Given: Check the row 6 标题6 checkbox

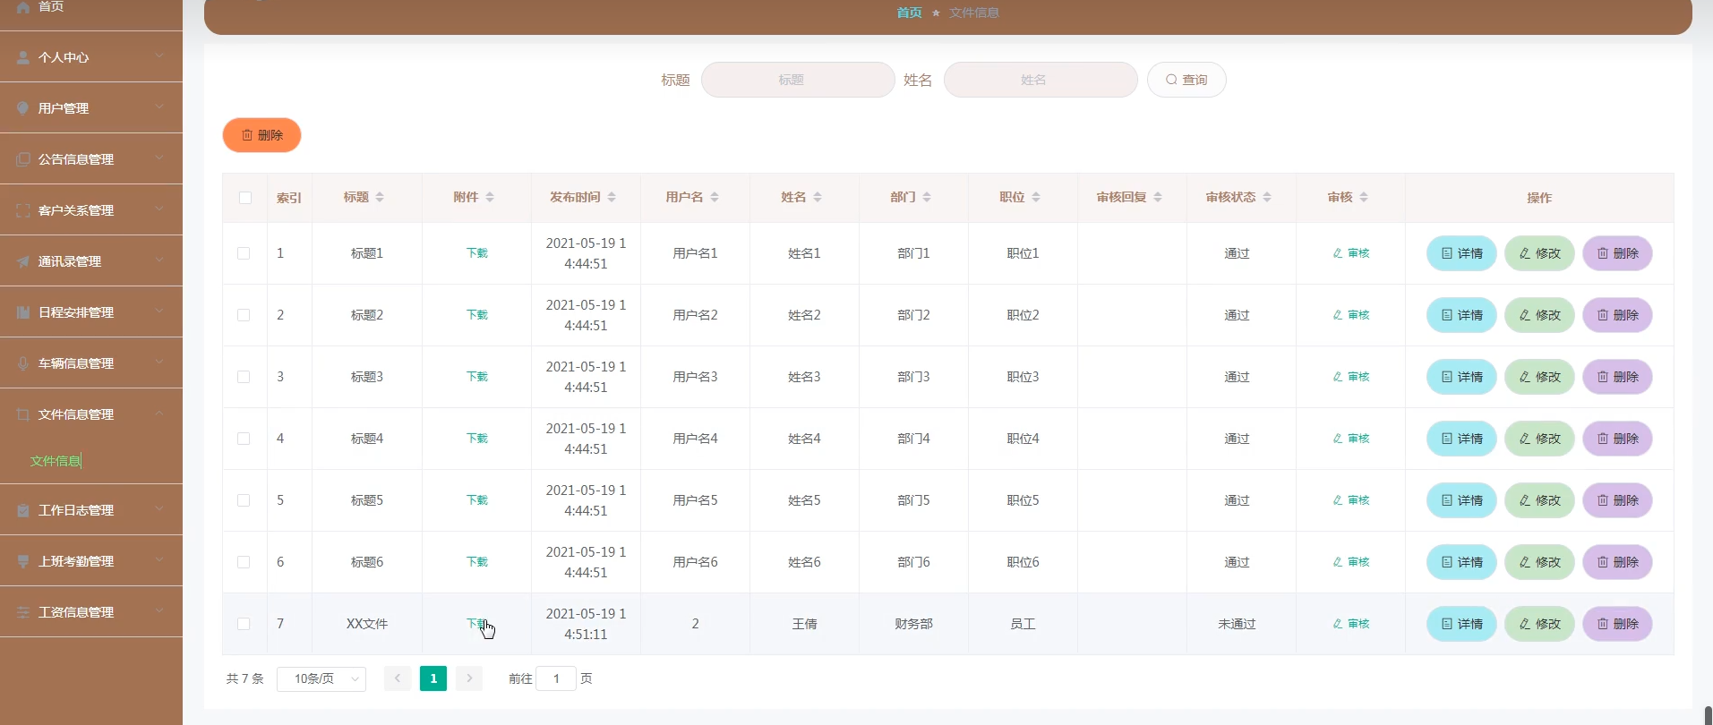Looking at the screenshot, I should click(x=244, y=562).
